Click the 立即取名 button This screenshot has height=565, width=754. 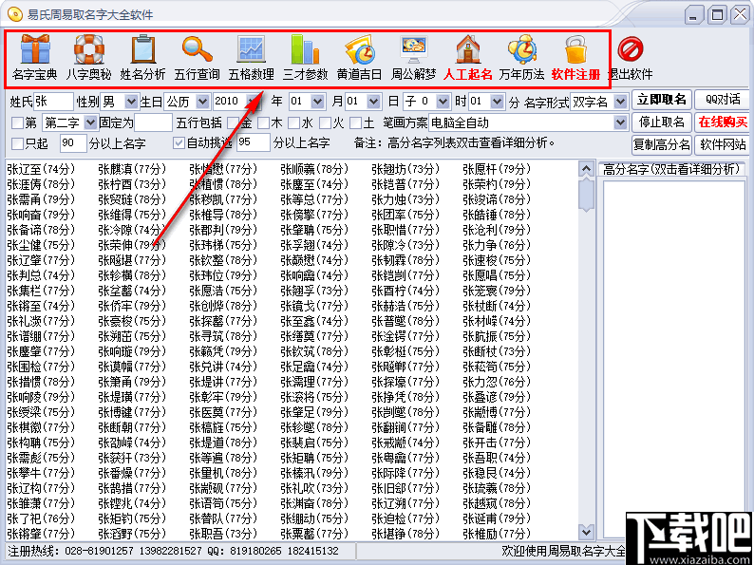pyautogui.click(x=661, y=100)
